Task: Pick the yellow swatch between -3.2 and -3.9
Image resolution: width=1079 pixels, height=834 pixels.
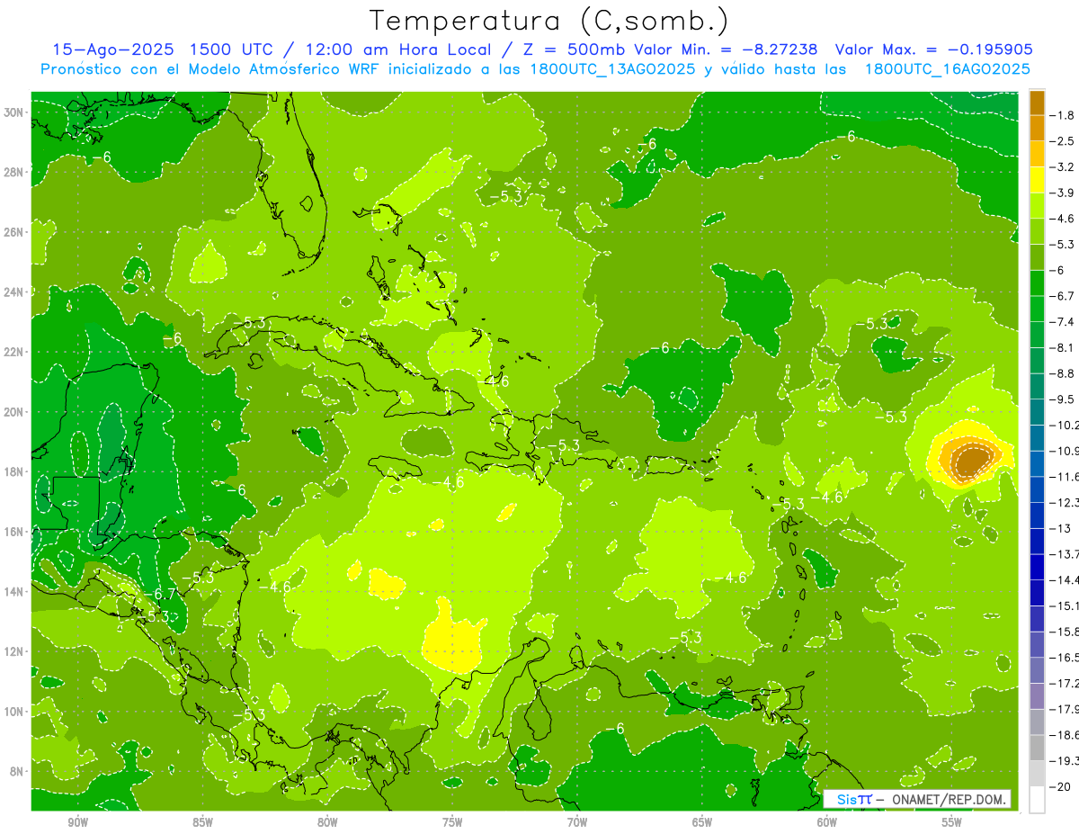Action: [1037, 180]
